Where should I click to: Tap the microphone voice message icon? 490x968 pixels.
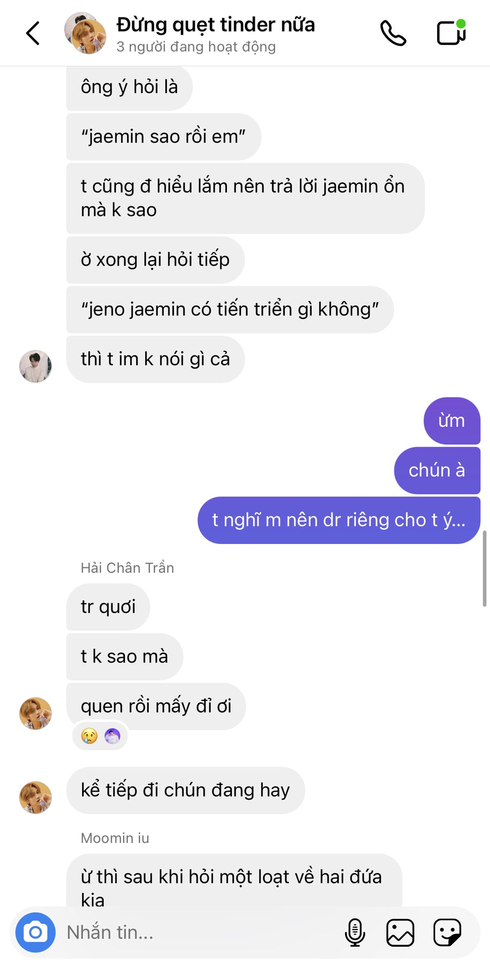pyautogui.click(x=355, y=932)
